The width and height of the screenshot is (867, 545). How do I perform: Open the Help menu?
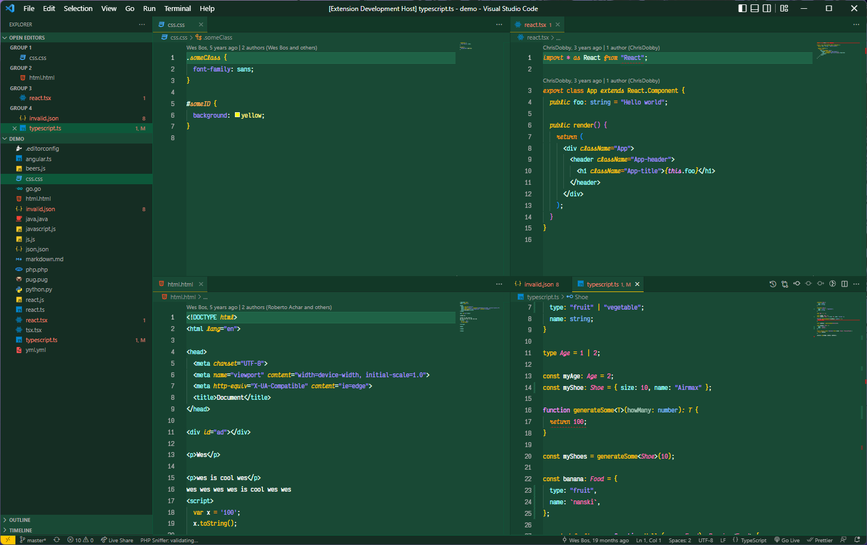click(x=207, y=8)
